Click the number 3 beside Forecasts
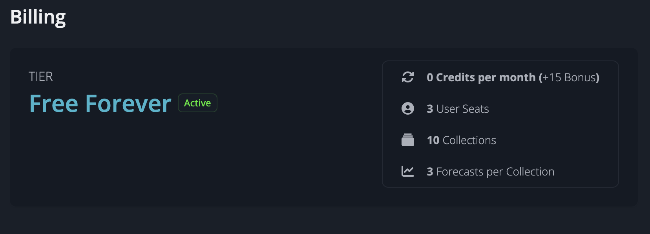This screenshot has height=234, width=650. [x=430, y=172]
